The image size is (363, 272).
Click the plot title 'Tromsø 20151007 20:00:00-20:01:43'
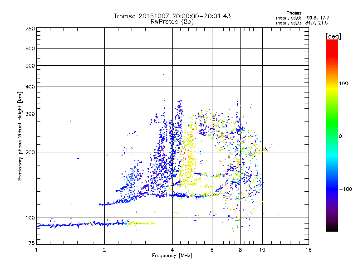[172, 16]
